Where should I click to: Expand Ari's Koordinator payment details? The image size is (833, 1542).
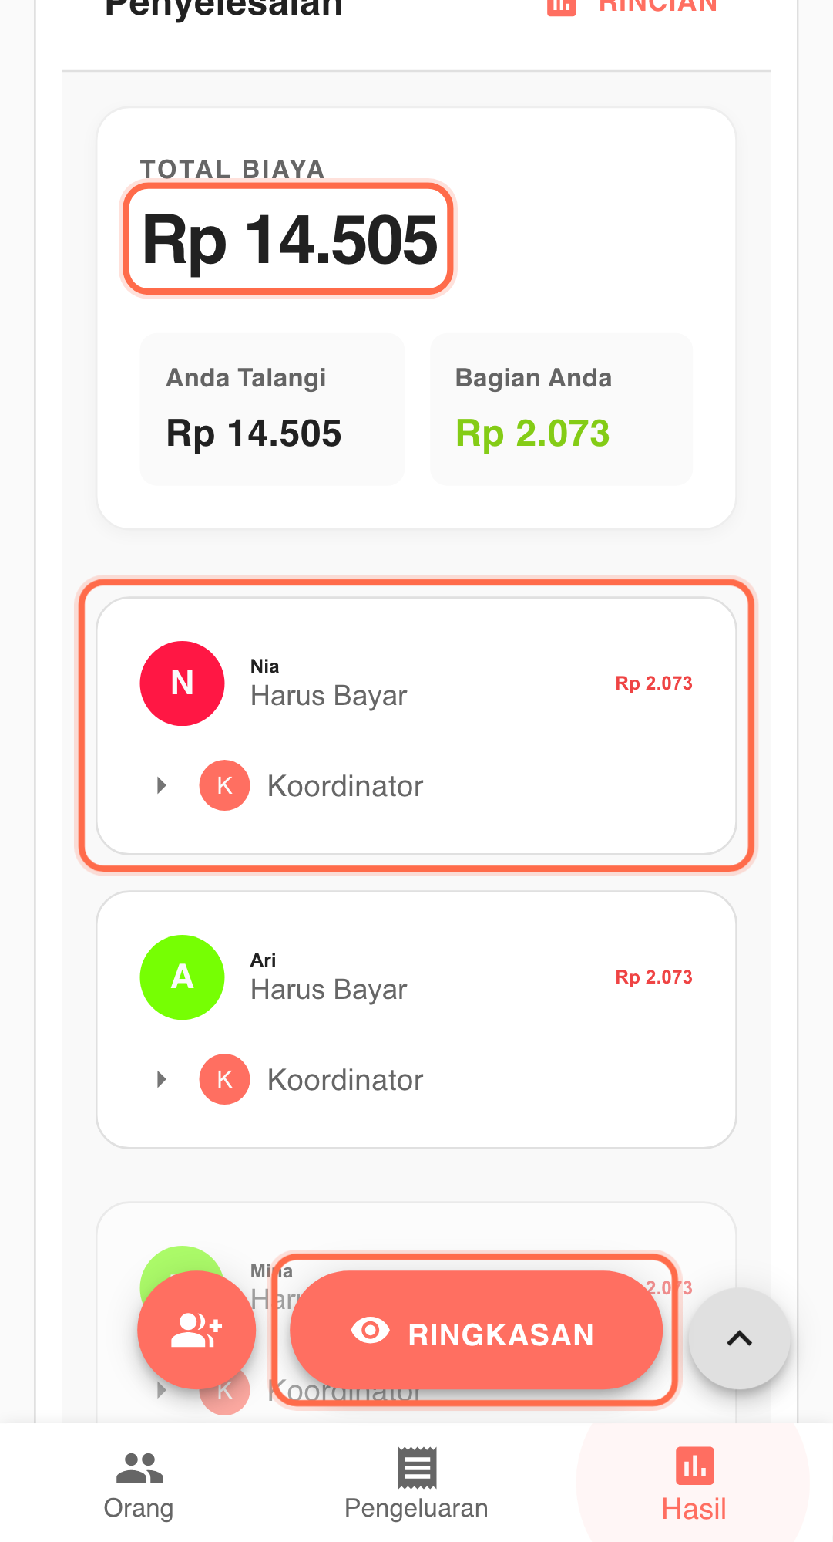click(162, 1080)
